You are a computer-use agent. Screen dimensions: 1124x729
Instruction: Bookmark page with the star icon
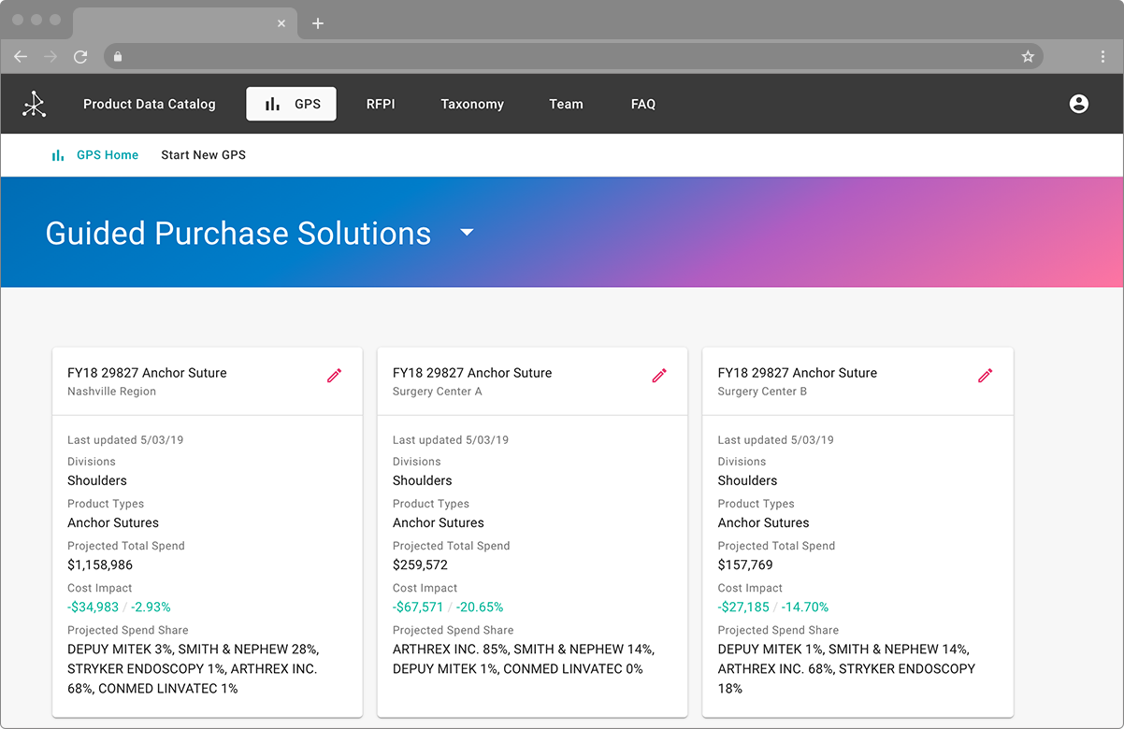[x=1028, y=57]
